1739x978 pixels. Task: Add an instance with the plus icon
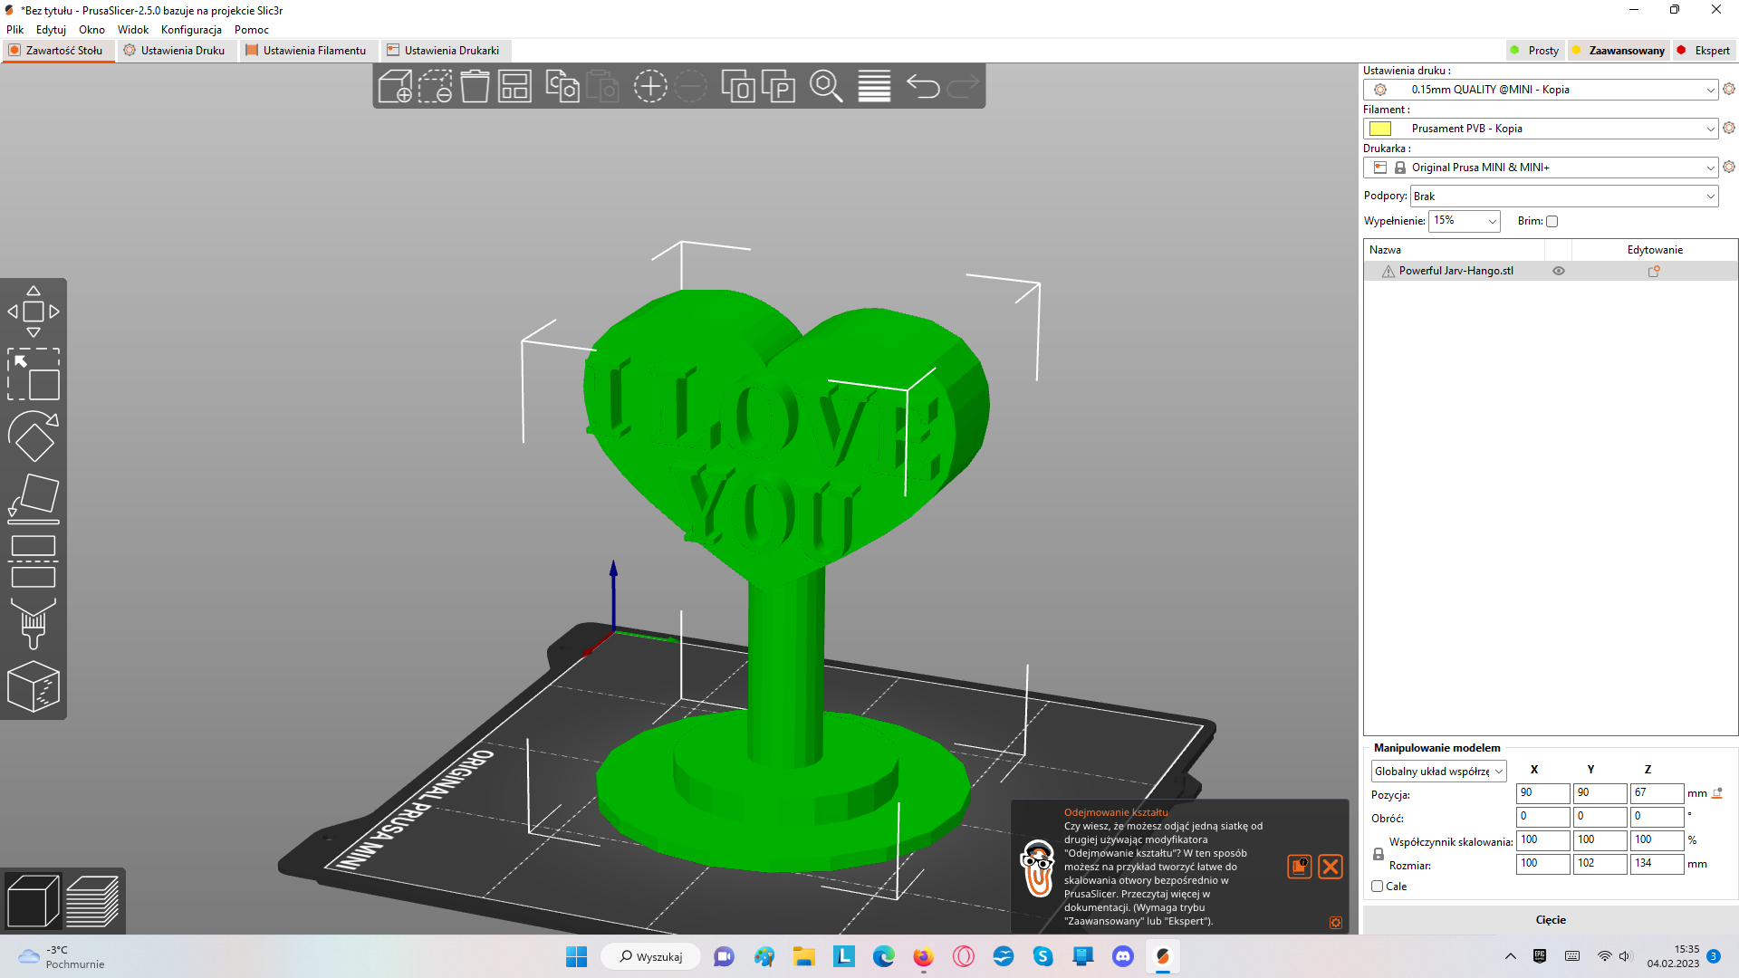tap(650, 86)
